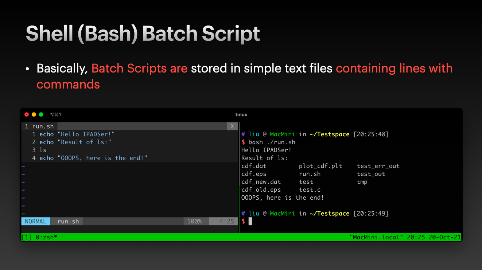Screen dimensions: 482x270
Task: Click the 4:25 cursor position in vim
Action: tap(227, 221)
